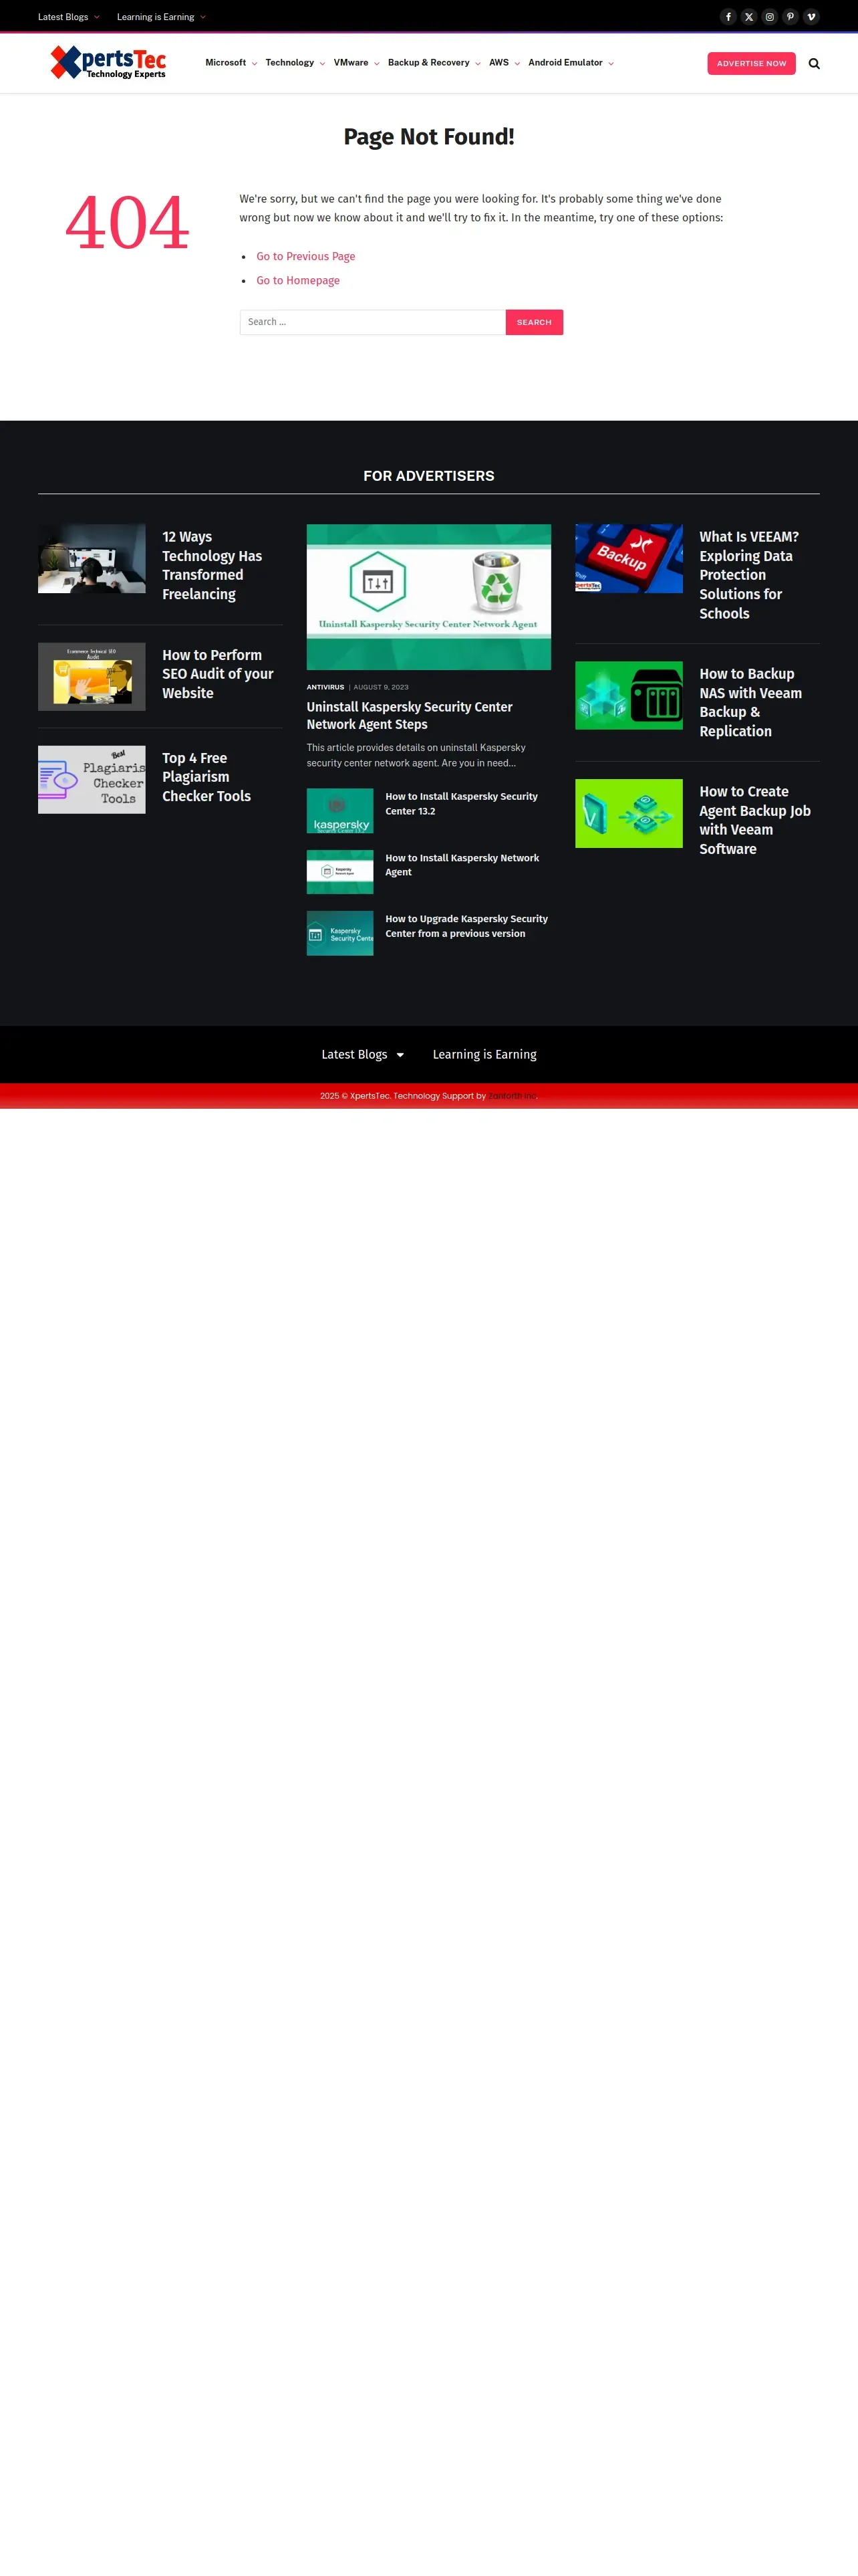
Task: Open the Android Emulator menu
Action: (571, 63)
